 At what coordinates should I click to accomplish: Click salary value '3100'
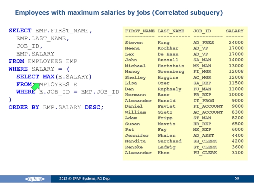[237, 153]
